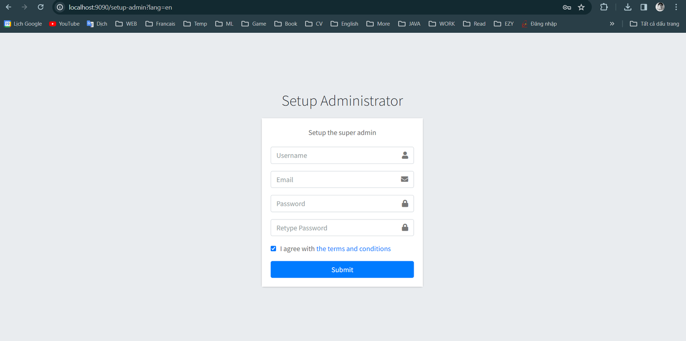The width and height of the screenshot is (686, 341).
Task: Expand the CV bookmark folder
Action: [314, 24]
